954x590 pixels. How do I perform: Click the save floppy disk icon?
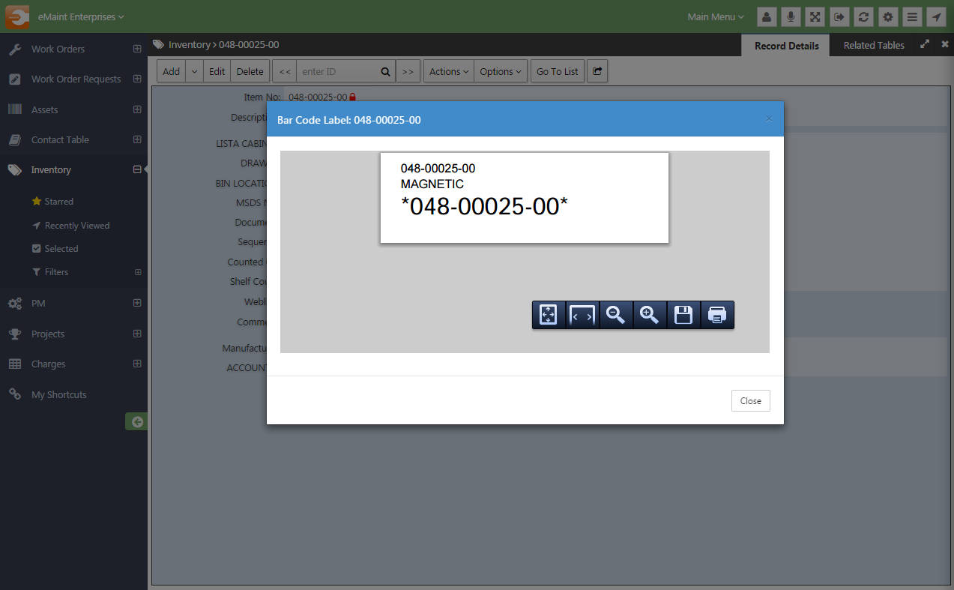(x=683, y=315)
